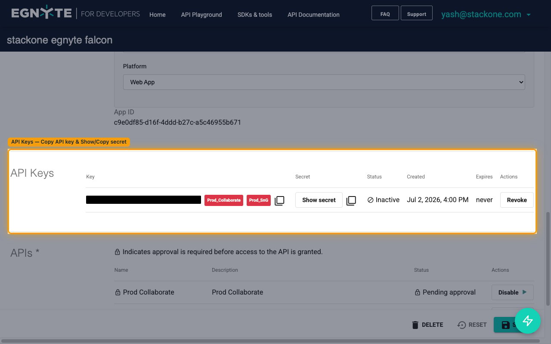Click the Support button
The width and height of the screenshot is (551, 344).
[x=417, y=13]
